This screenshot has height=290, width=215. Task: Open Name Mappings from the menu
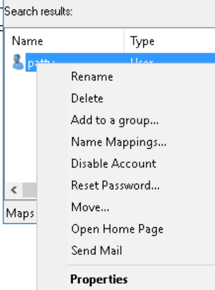pos(119,142)
